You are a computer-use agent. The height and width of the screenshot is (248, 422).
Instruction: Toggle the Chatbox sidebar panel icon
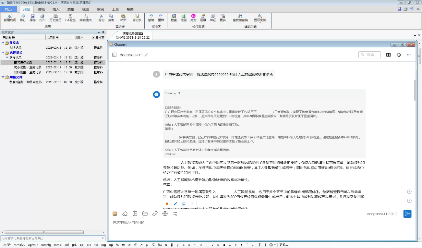(x=114, y=55)
